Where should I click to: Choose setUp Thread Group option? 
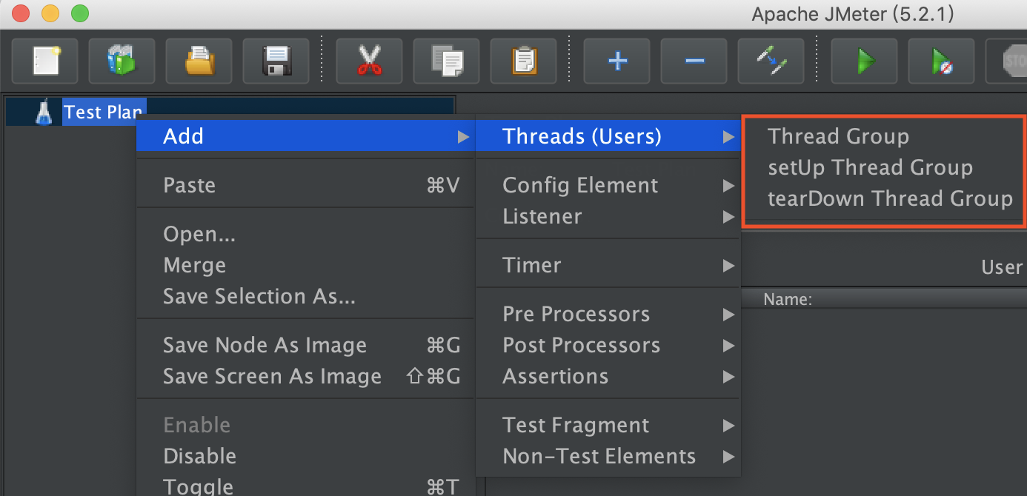pyautogui.click(x=870, y=167)
